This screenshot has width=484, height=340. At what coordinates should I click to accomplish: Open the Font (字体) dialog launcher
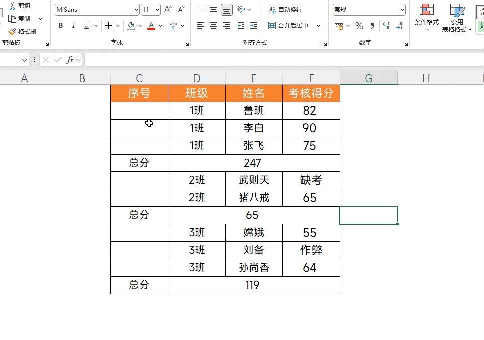pos(187,44)
